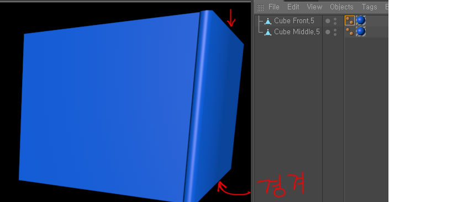The image size is (473, 202).
Task: Toggle editor visibility dot of Cube Front.5
Action: point(335,19)
